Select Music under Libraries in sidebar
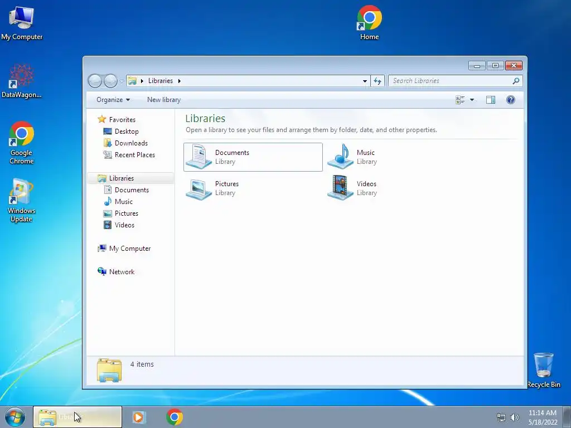This screenshot has height=428, width=571. (123, 201)
